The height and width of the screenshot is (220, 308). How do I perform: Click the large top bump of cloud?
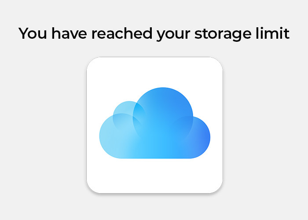(x=164, y=106)
